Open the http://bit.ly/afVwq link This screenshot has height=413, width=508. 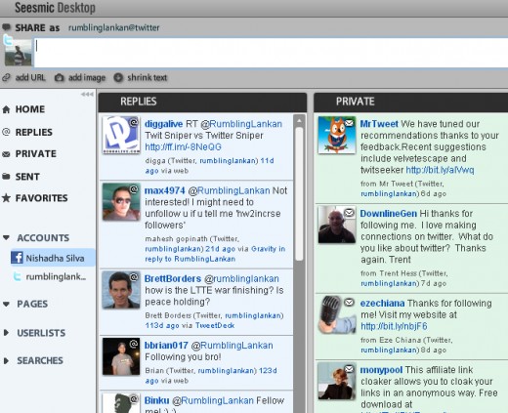[440, 170]
